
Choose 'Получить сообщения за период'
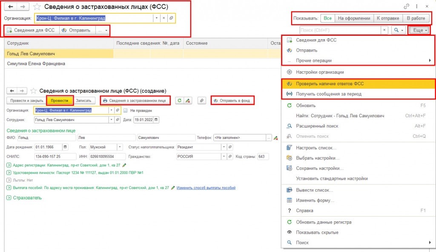[x=358, y=94]
